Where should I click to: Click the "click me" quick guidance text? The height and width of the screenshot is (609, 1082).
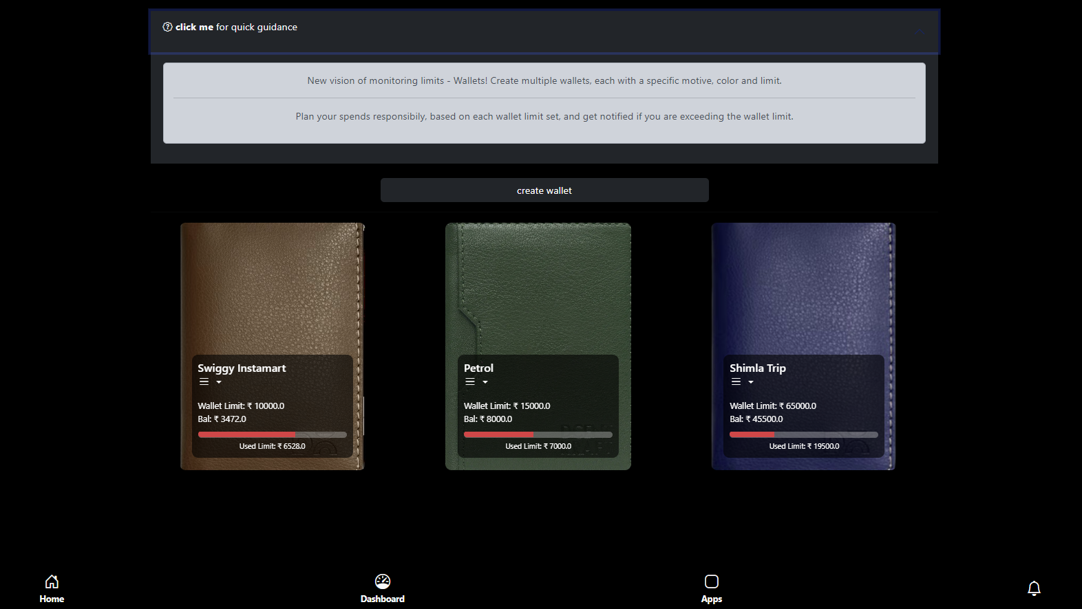194,27
